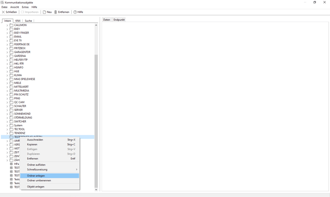The image size is (330, 197).
Task: Open Hilfe via the question mark toolbar icon
Action: coord(75,12)
